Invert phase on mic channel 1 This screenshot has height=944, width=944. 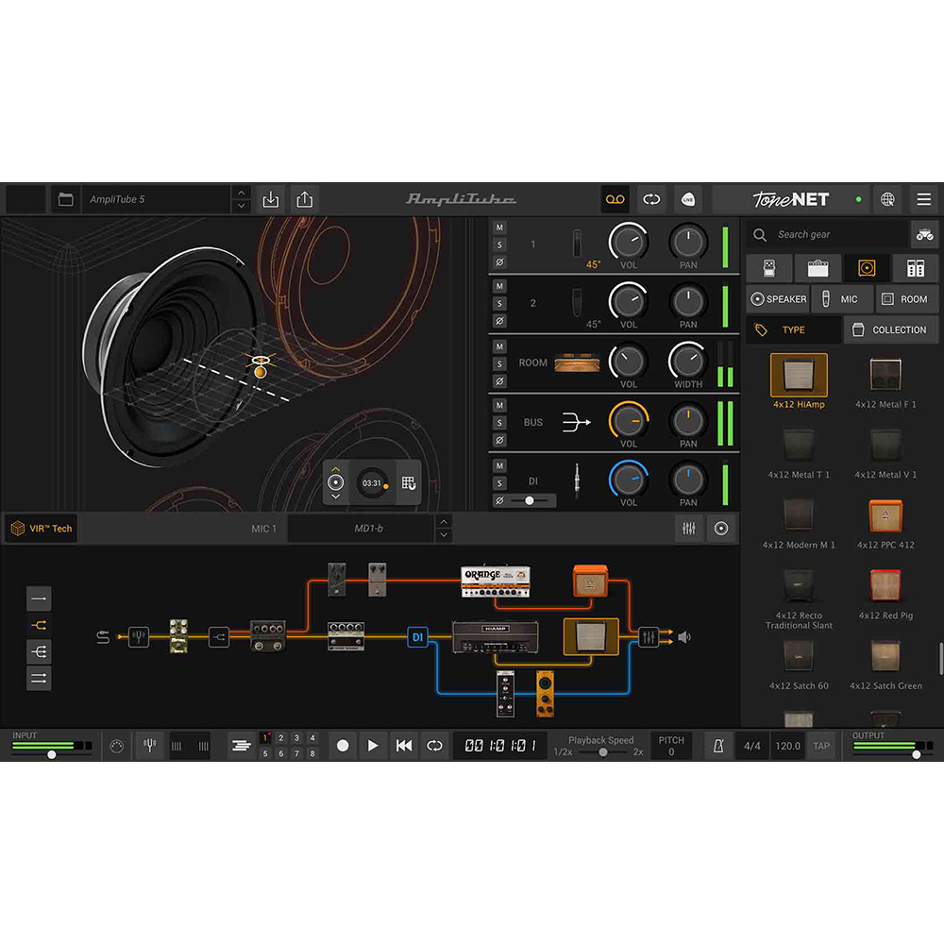coord(499,262)
